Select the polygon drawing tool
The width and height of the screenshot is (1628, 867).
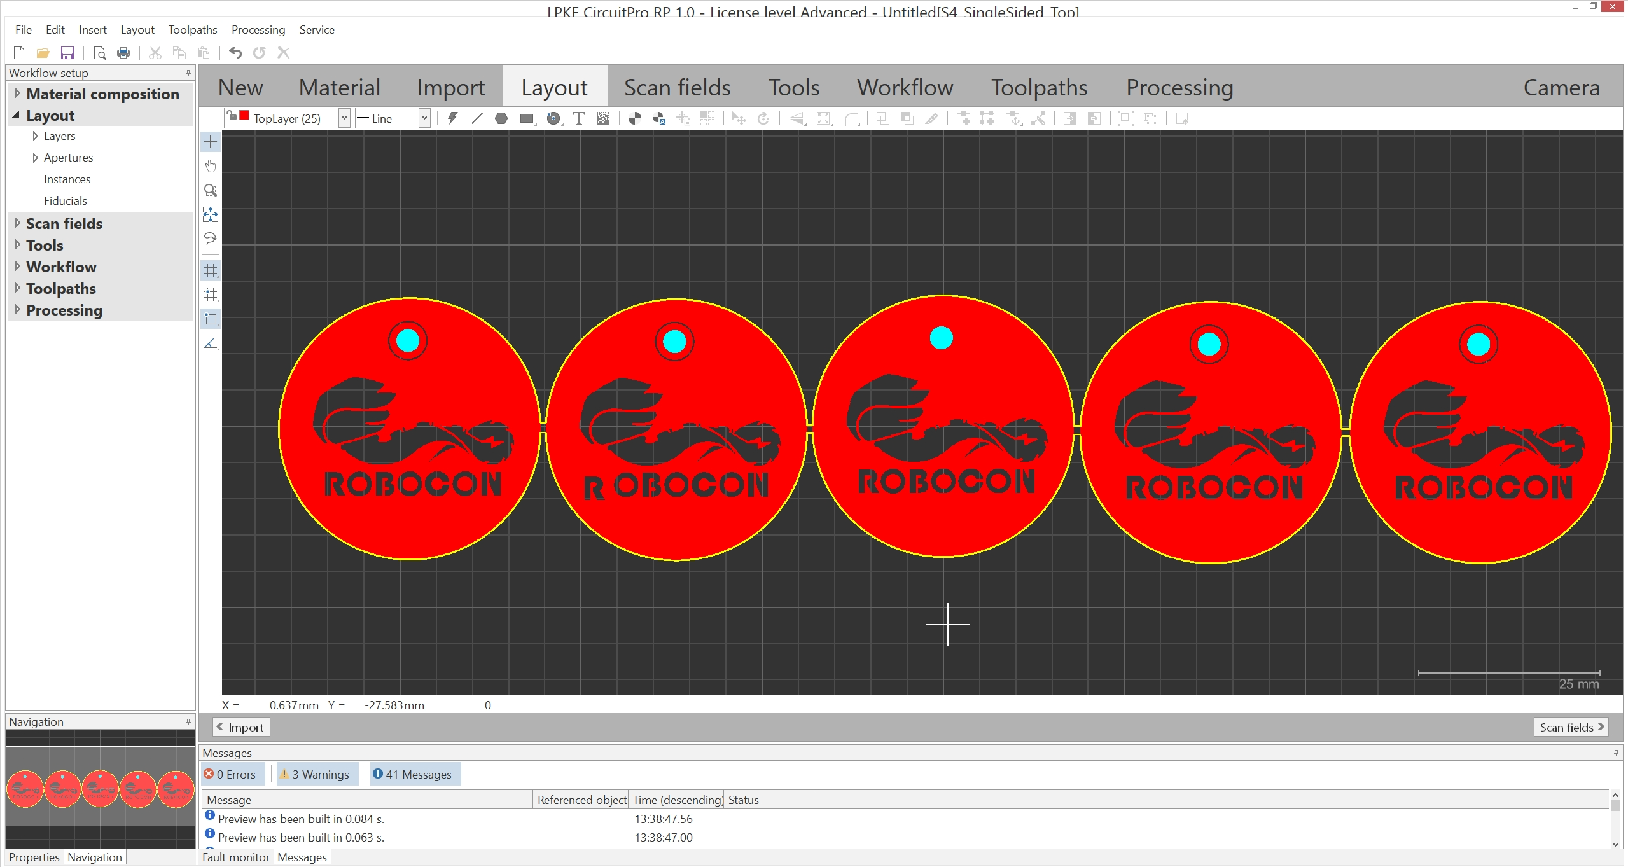[501, 118]
